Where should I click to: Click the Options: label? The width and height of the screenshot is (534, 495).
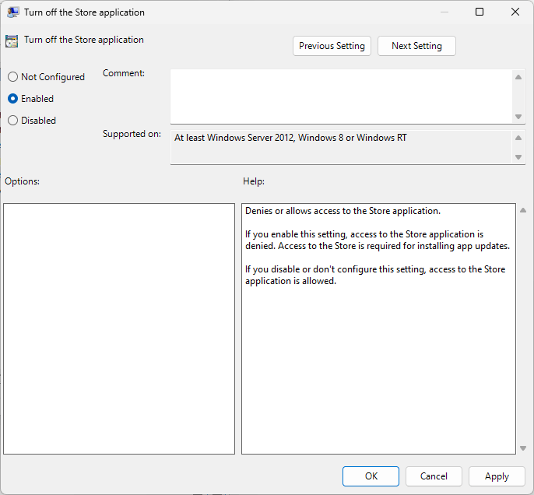click(x=22, y=181)
